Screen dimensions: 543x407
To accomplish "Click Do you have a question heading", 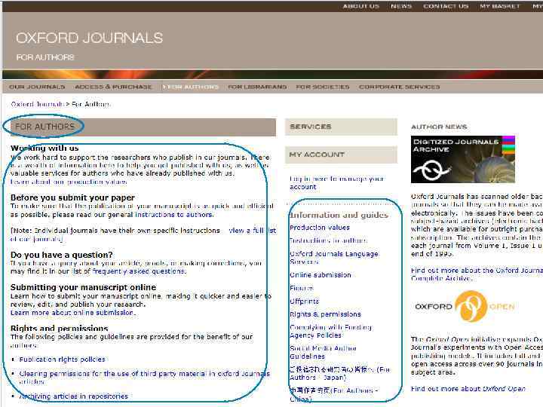I will [62, 255].
